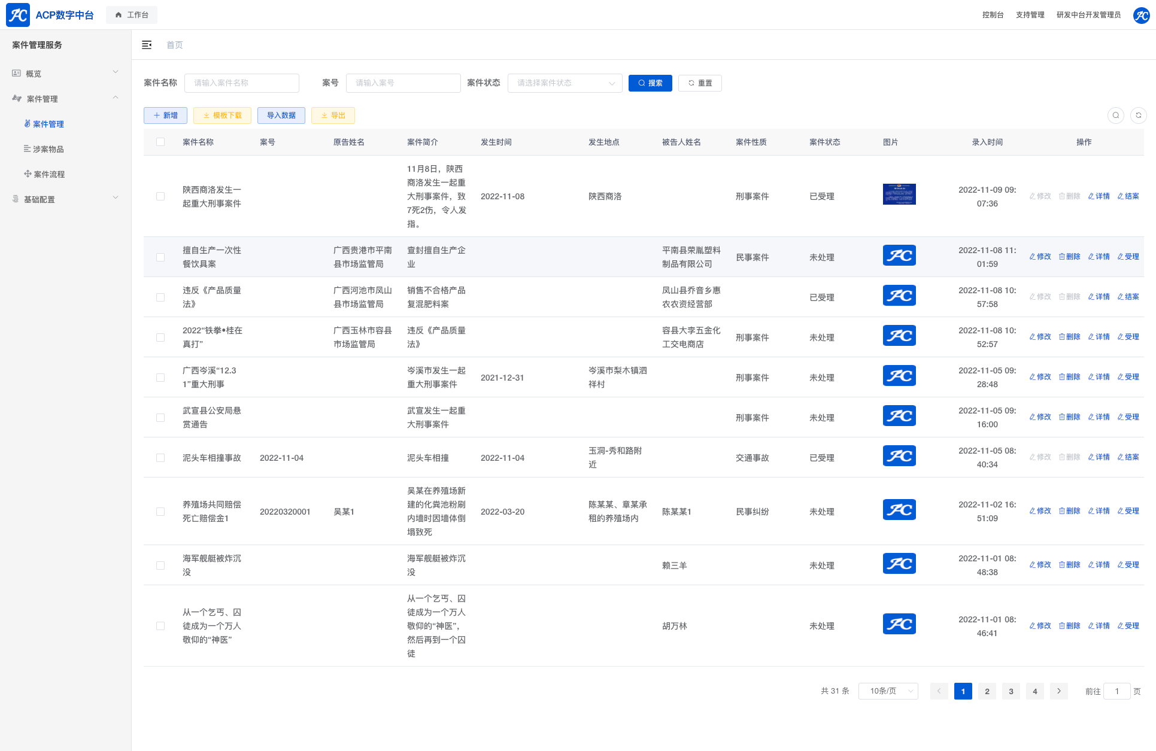Click the sidebar collapse hamburger icon
The height and width of the screenshot is (751, 1156).
pyautogui.click(x=147, y=45)
